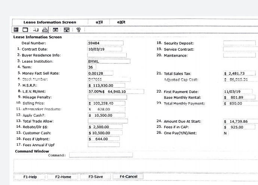258x185 pixels.
Task: Click the copy pages icon in the toolbar
Action: click(36, 30)
